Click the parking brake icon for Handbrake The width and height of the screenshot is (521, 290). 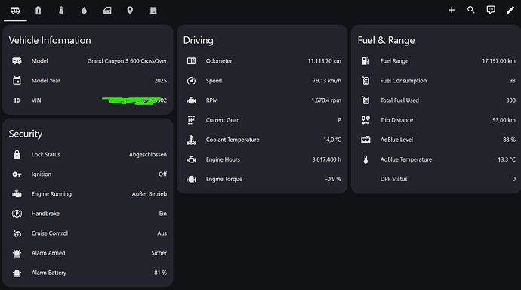pos(17,214)
